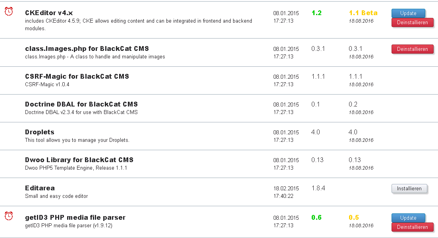Image resolution: width=438 pixels, height=238 pixels.
Task: Update the getID3 PHP media file parser
Action: click(408, 218)
